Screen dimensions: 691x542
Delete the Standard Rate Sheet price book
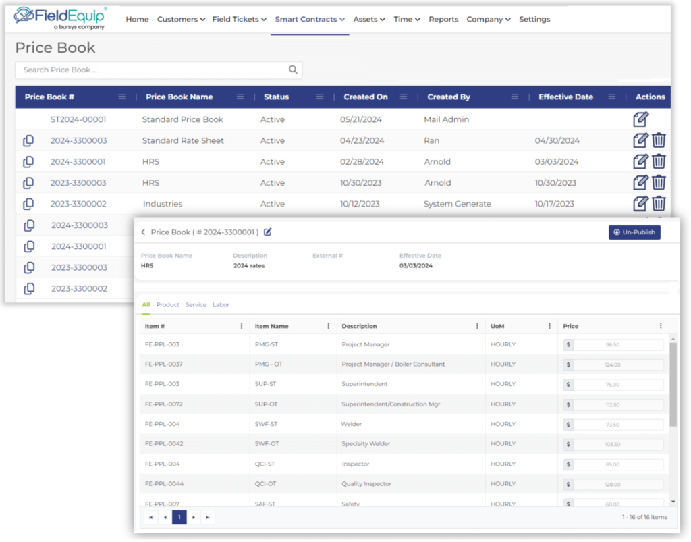click(659, 140)
